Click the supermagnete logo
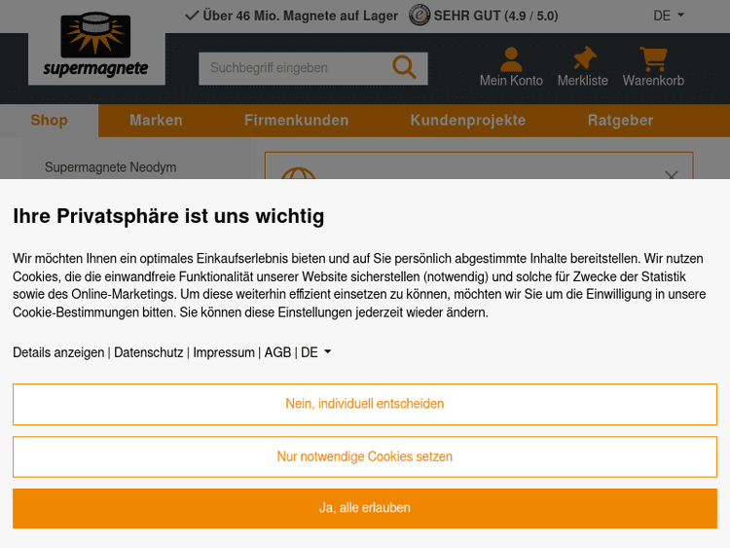 click(x=96, y=47)
